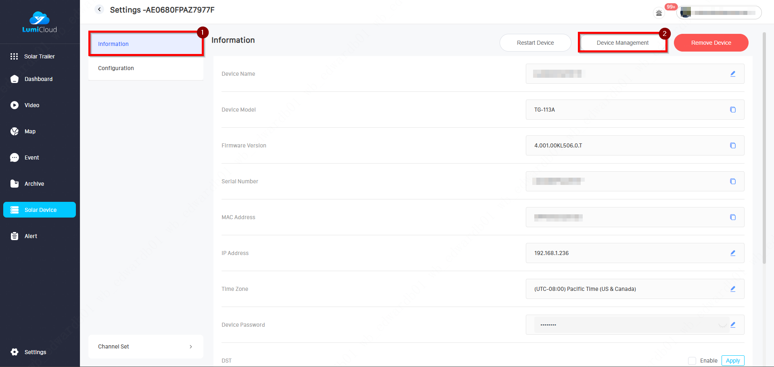Image resolution: width=774 pixels, height=367 pixels.
Task: Edit the Device Name with pencil icon
Action: 733,74
